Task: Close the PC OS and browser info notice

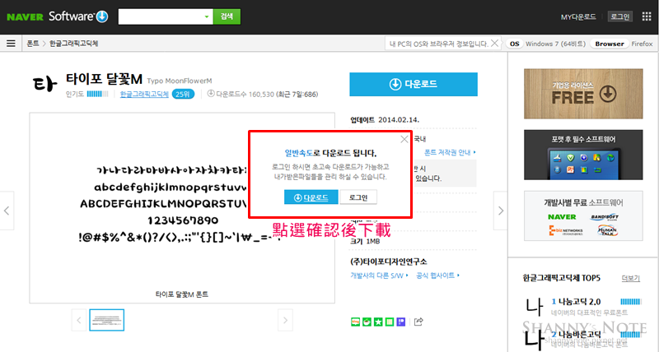Action: (x=495, y=44)
